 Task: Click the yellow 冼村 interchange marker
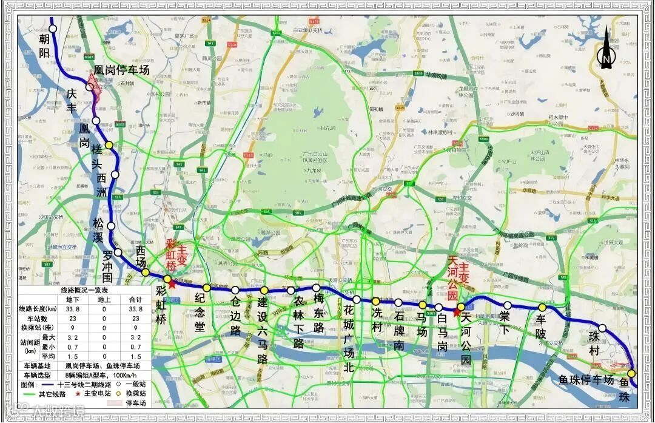376,302
